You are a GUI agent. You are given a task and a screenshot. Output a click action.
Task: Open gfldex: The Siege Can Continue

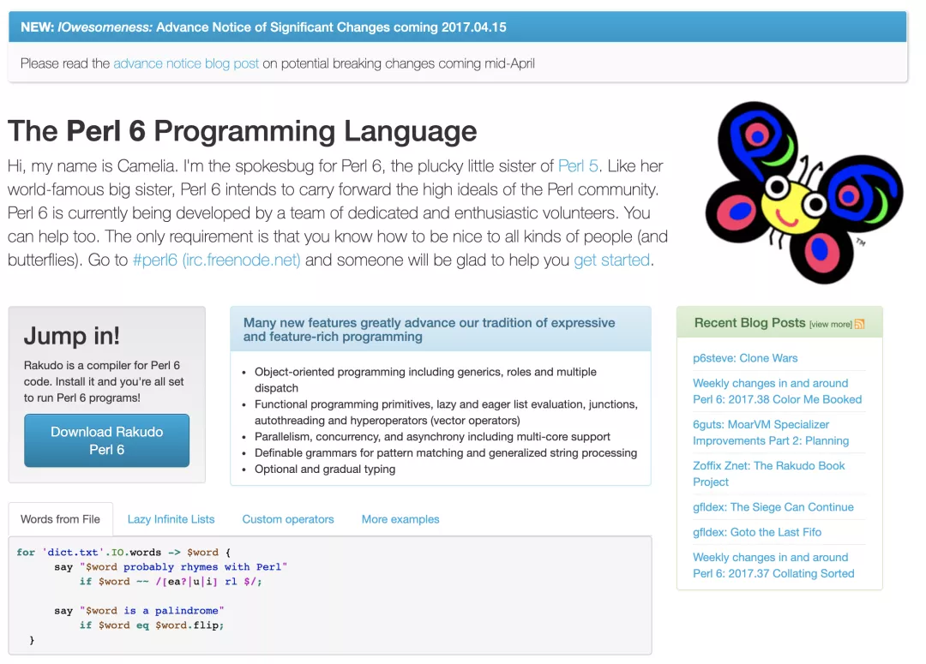[773, 507]
